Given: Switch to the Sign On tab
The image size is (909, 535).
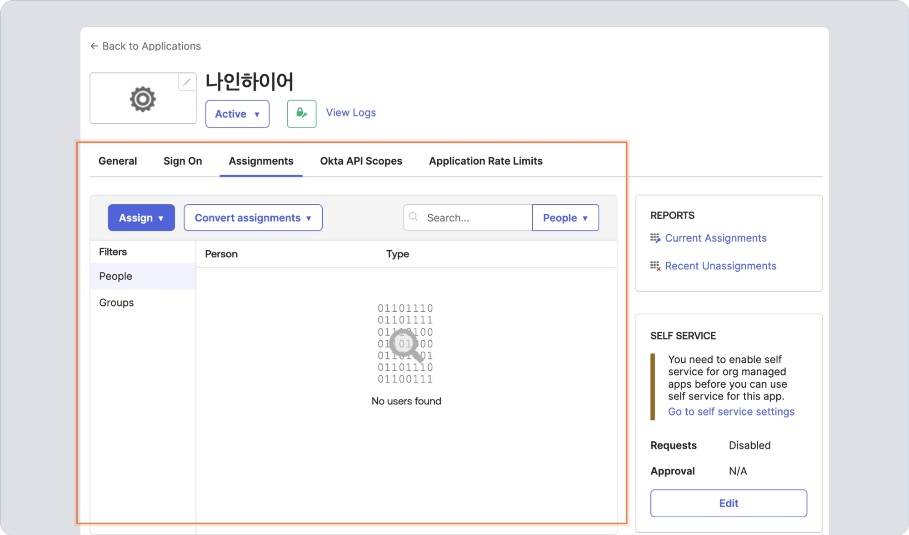Looking at the screenshot, I should click(182, 161).
